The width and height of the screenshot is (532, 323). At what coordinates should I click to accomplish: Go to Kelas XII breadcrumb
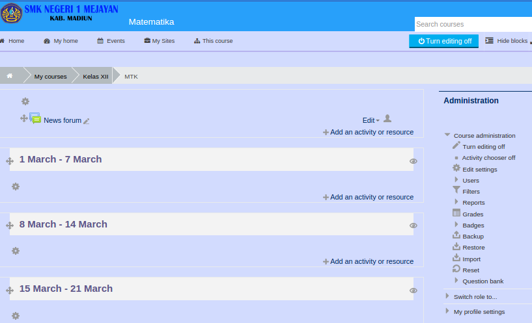(96, 77)
